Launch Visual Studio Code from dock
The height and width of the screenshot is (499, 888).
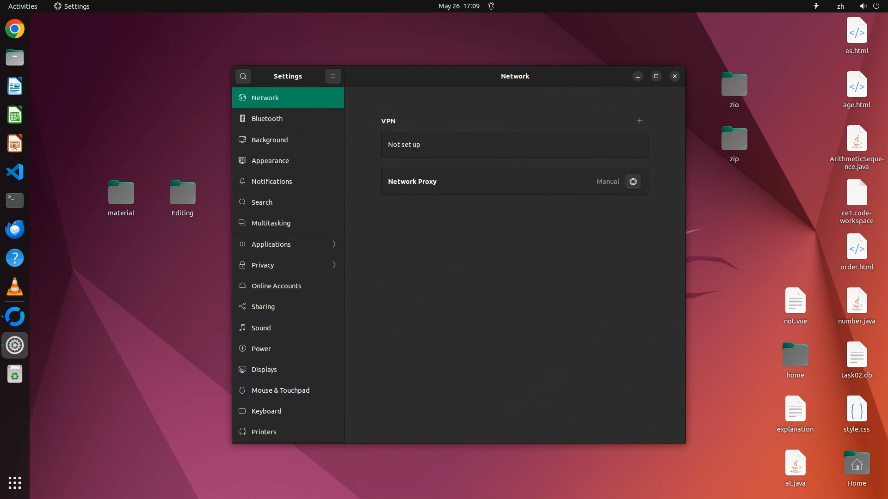tap(15, 172)
